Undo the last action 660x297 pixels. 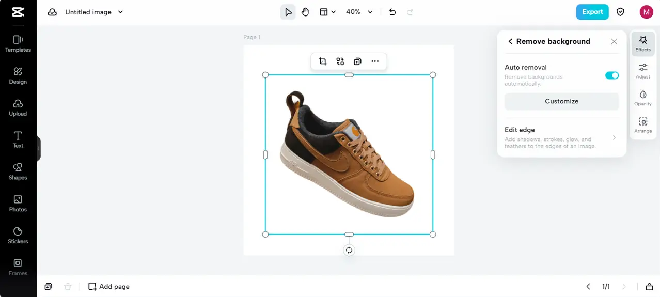pyautogui.click(x=392, y=12)
